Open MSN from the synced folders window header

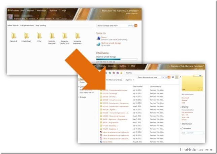(64, 10)
